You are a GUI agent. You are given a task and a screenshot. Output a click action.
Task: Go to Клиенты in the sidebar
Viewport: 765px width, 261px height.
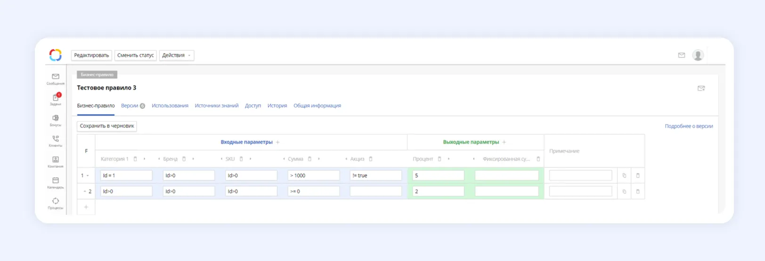click(56, 140)
